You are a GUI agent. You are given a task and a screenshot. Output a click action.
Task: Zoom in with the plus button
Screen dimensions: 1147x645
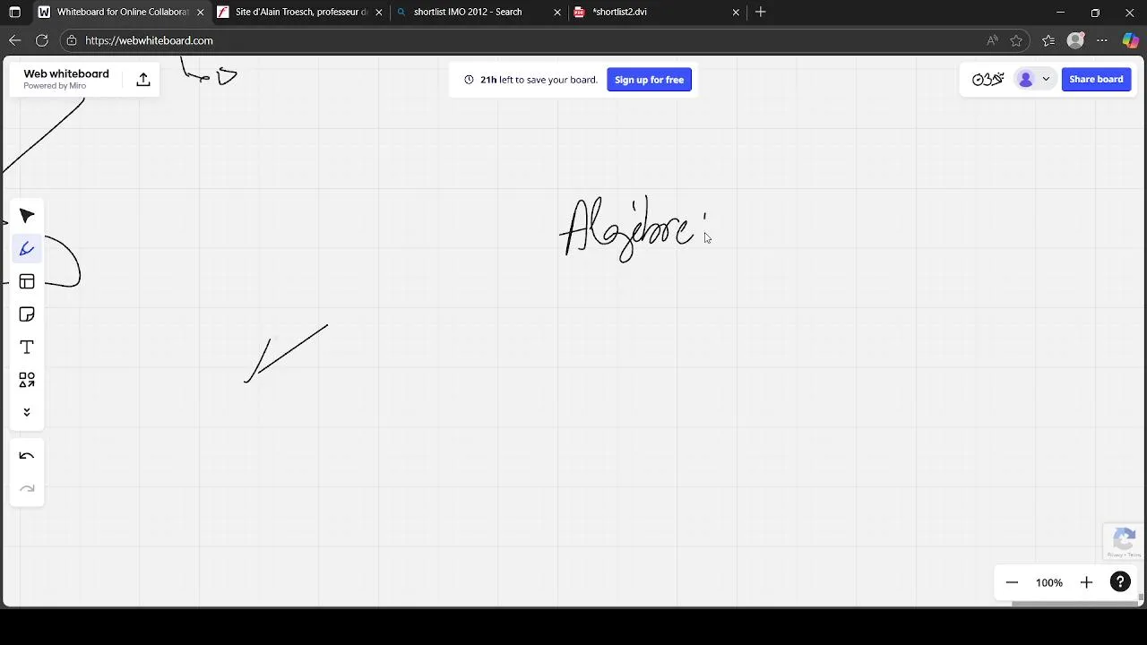click(1086, 582)
